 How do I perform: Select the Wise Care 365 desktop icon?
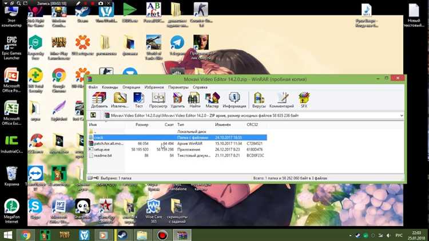pos(153,211)
